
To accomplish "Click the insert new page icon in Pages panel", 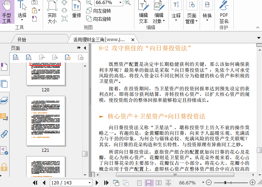I will click(68, 57).
